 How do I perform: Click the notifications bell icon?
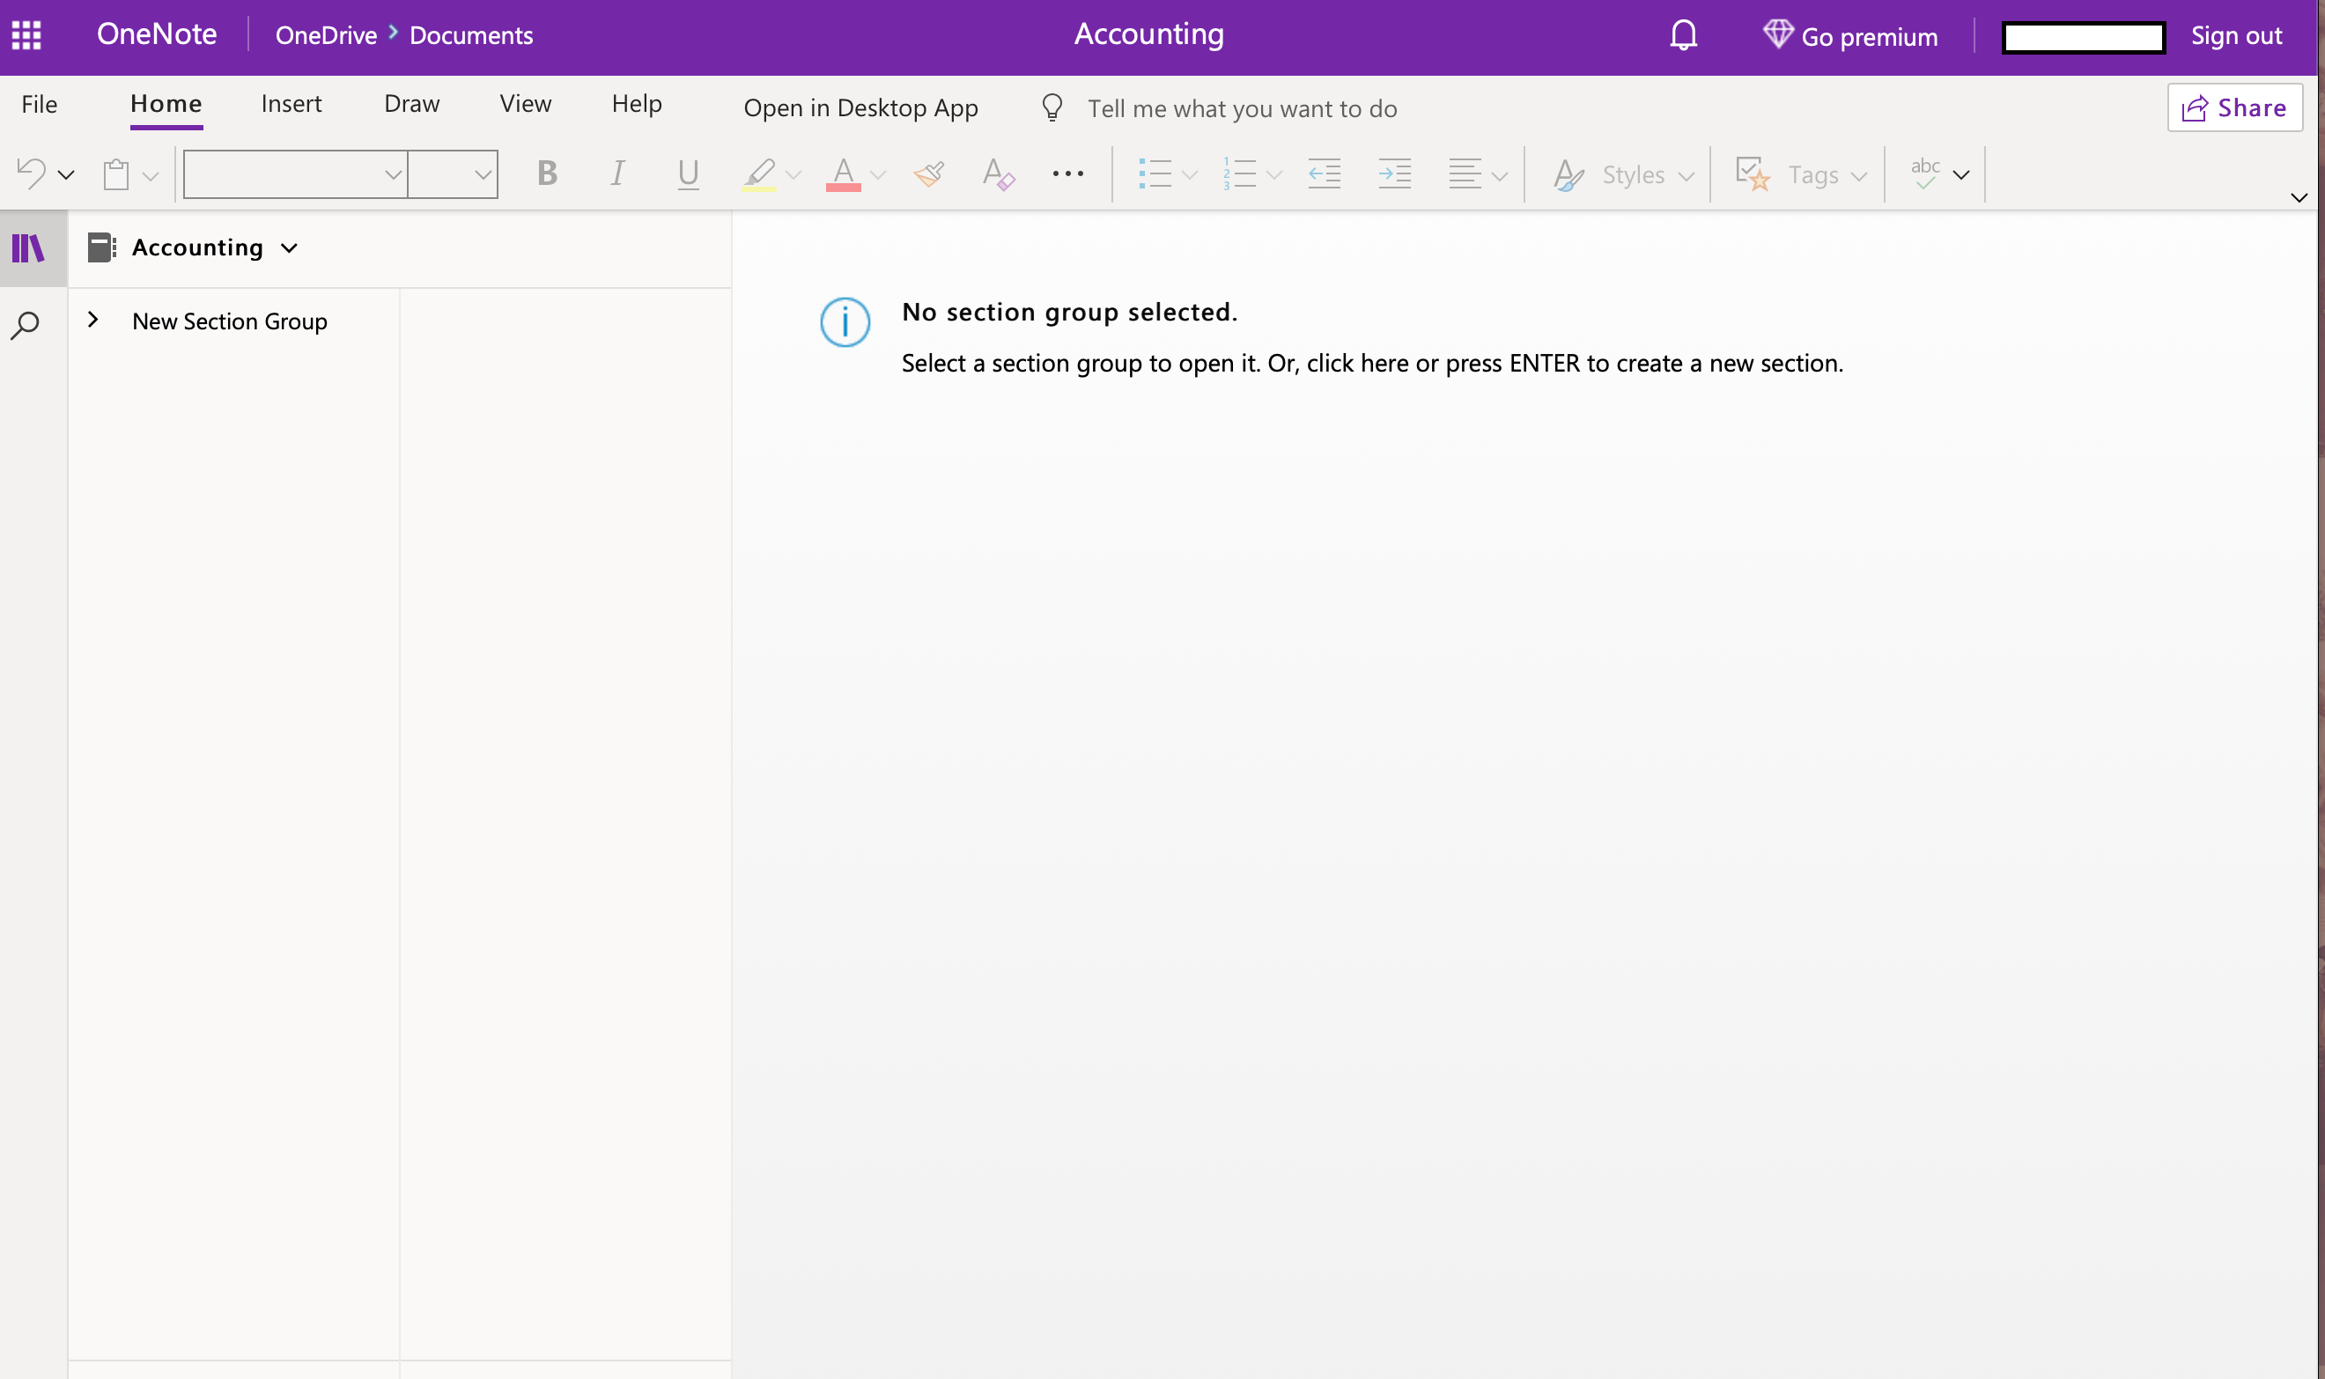pos(1682,36)
